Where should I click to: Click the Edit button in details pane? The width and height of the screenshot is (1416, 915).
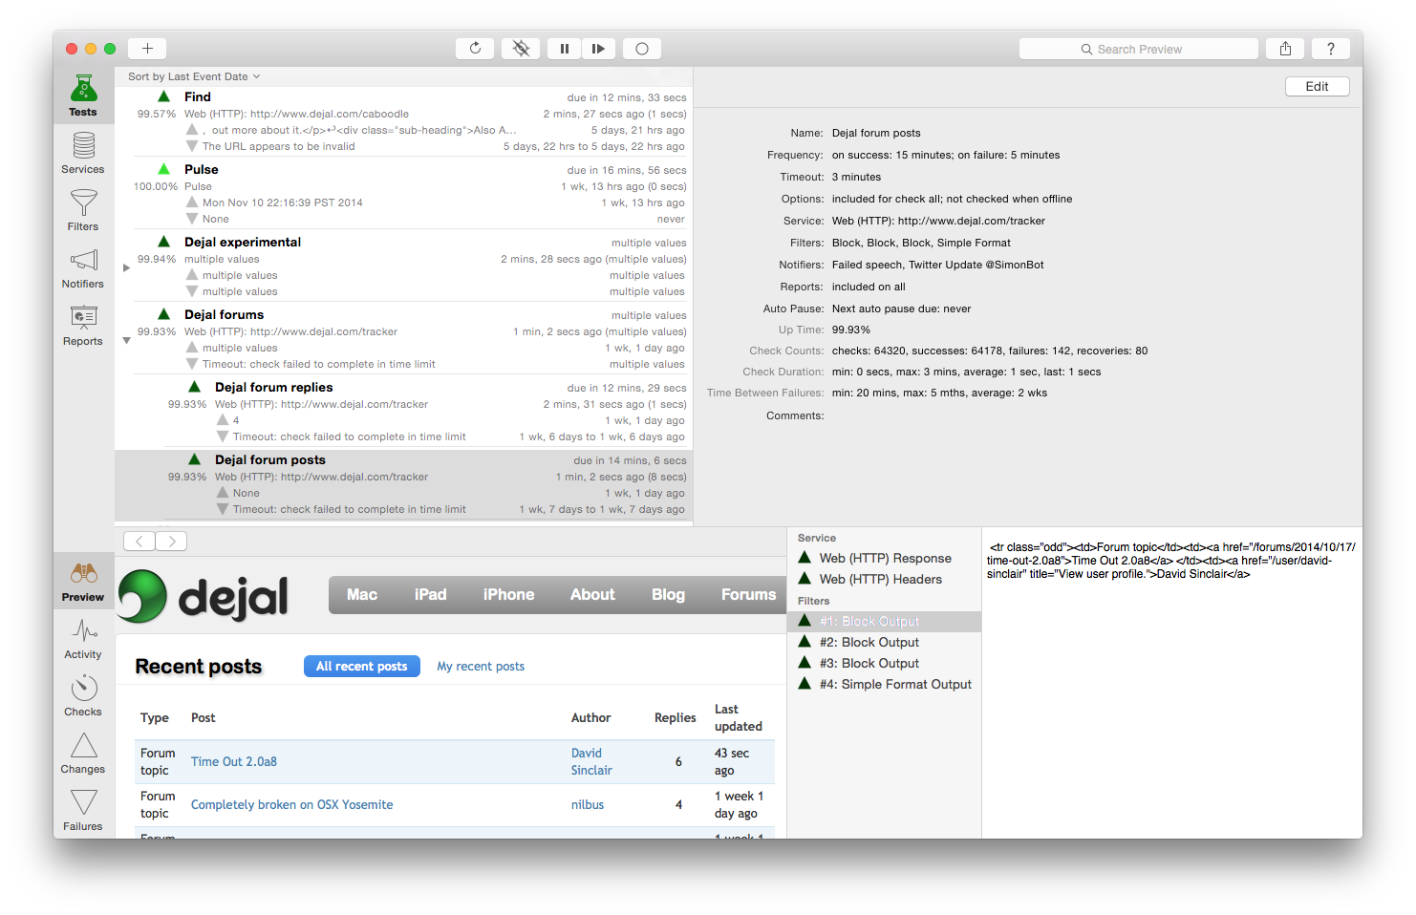click(x=1317, y=86)
